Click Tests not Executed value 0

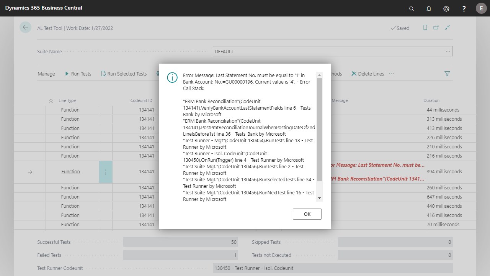pos(395,255)
